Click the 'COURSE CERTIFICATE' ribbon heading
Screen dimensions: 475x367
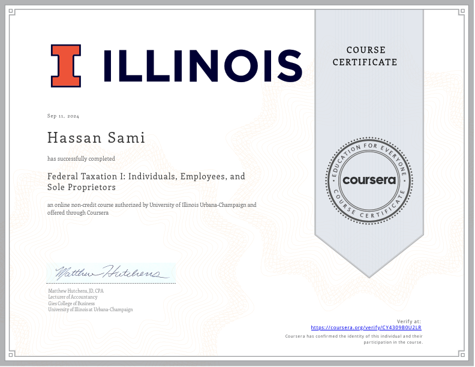point(365,56)
